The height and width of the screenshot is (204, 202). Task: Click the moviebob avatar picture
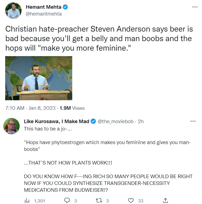pyautogui.click(x=11, y=126)
